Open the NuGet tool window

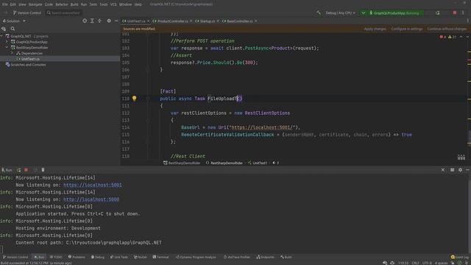pyautogui.click(x=141, y=257)
